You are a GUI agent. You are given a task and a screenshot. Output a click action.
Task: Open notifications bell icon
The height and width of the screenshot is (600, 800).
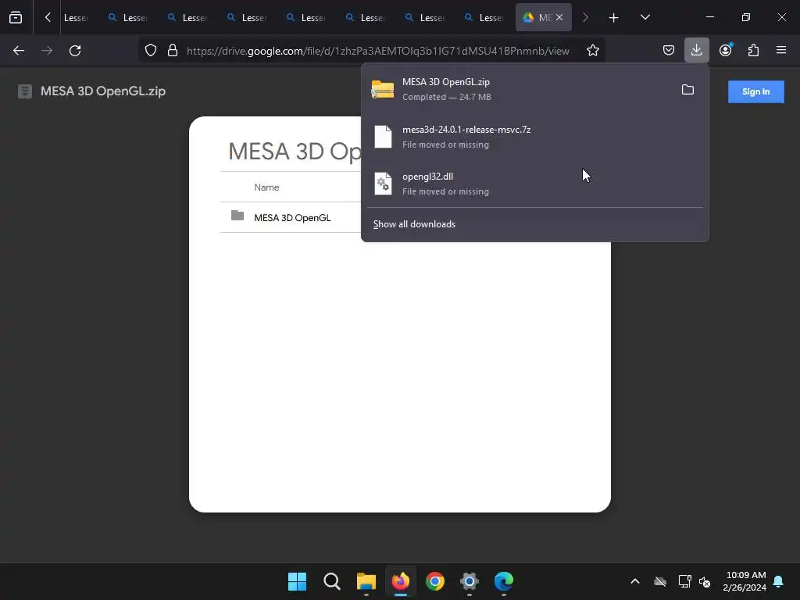(778, 581)
